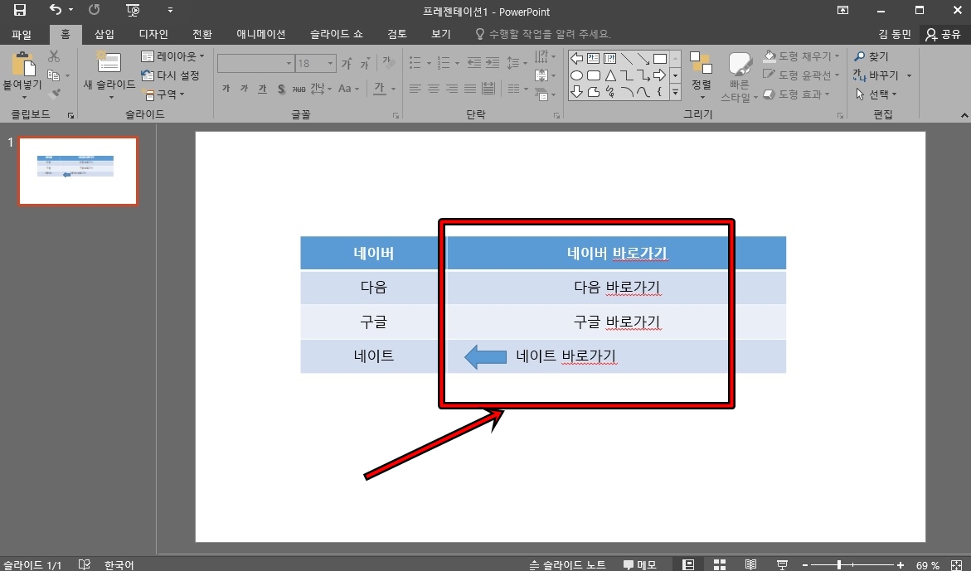971x571 pixels.
Task: Click the 'Tell me what to do' search field
Action: pos(543,34)
